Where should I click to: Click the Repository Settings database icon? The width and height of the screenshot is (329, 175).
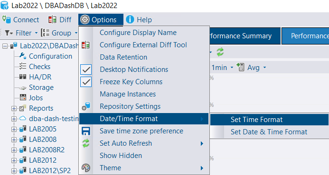pos(86,106)
